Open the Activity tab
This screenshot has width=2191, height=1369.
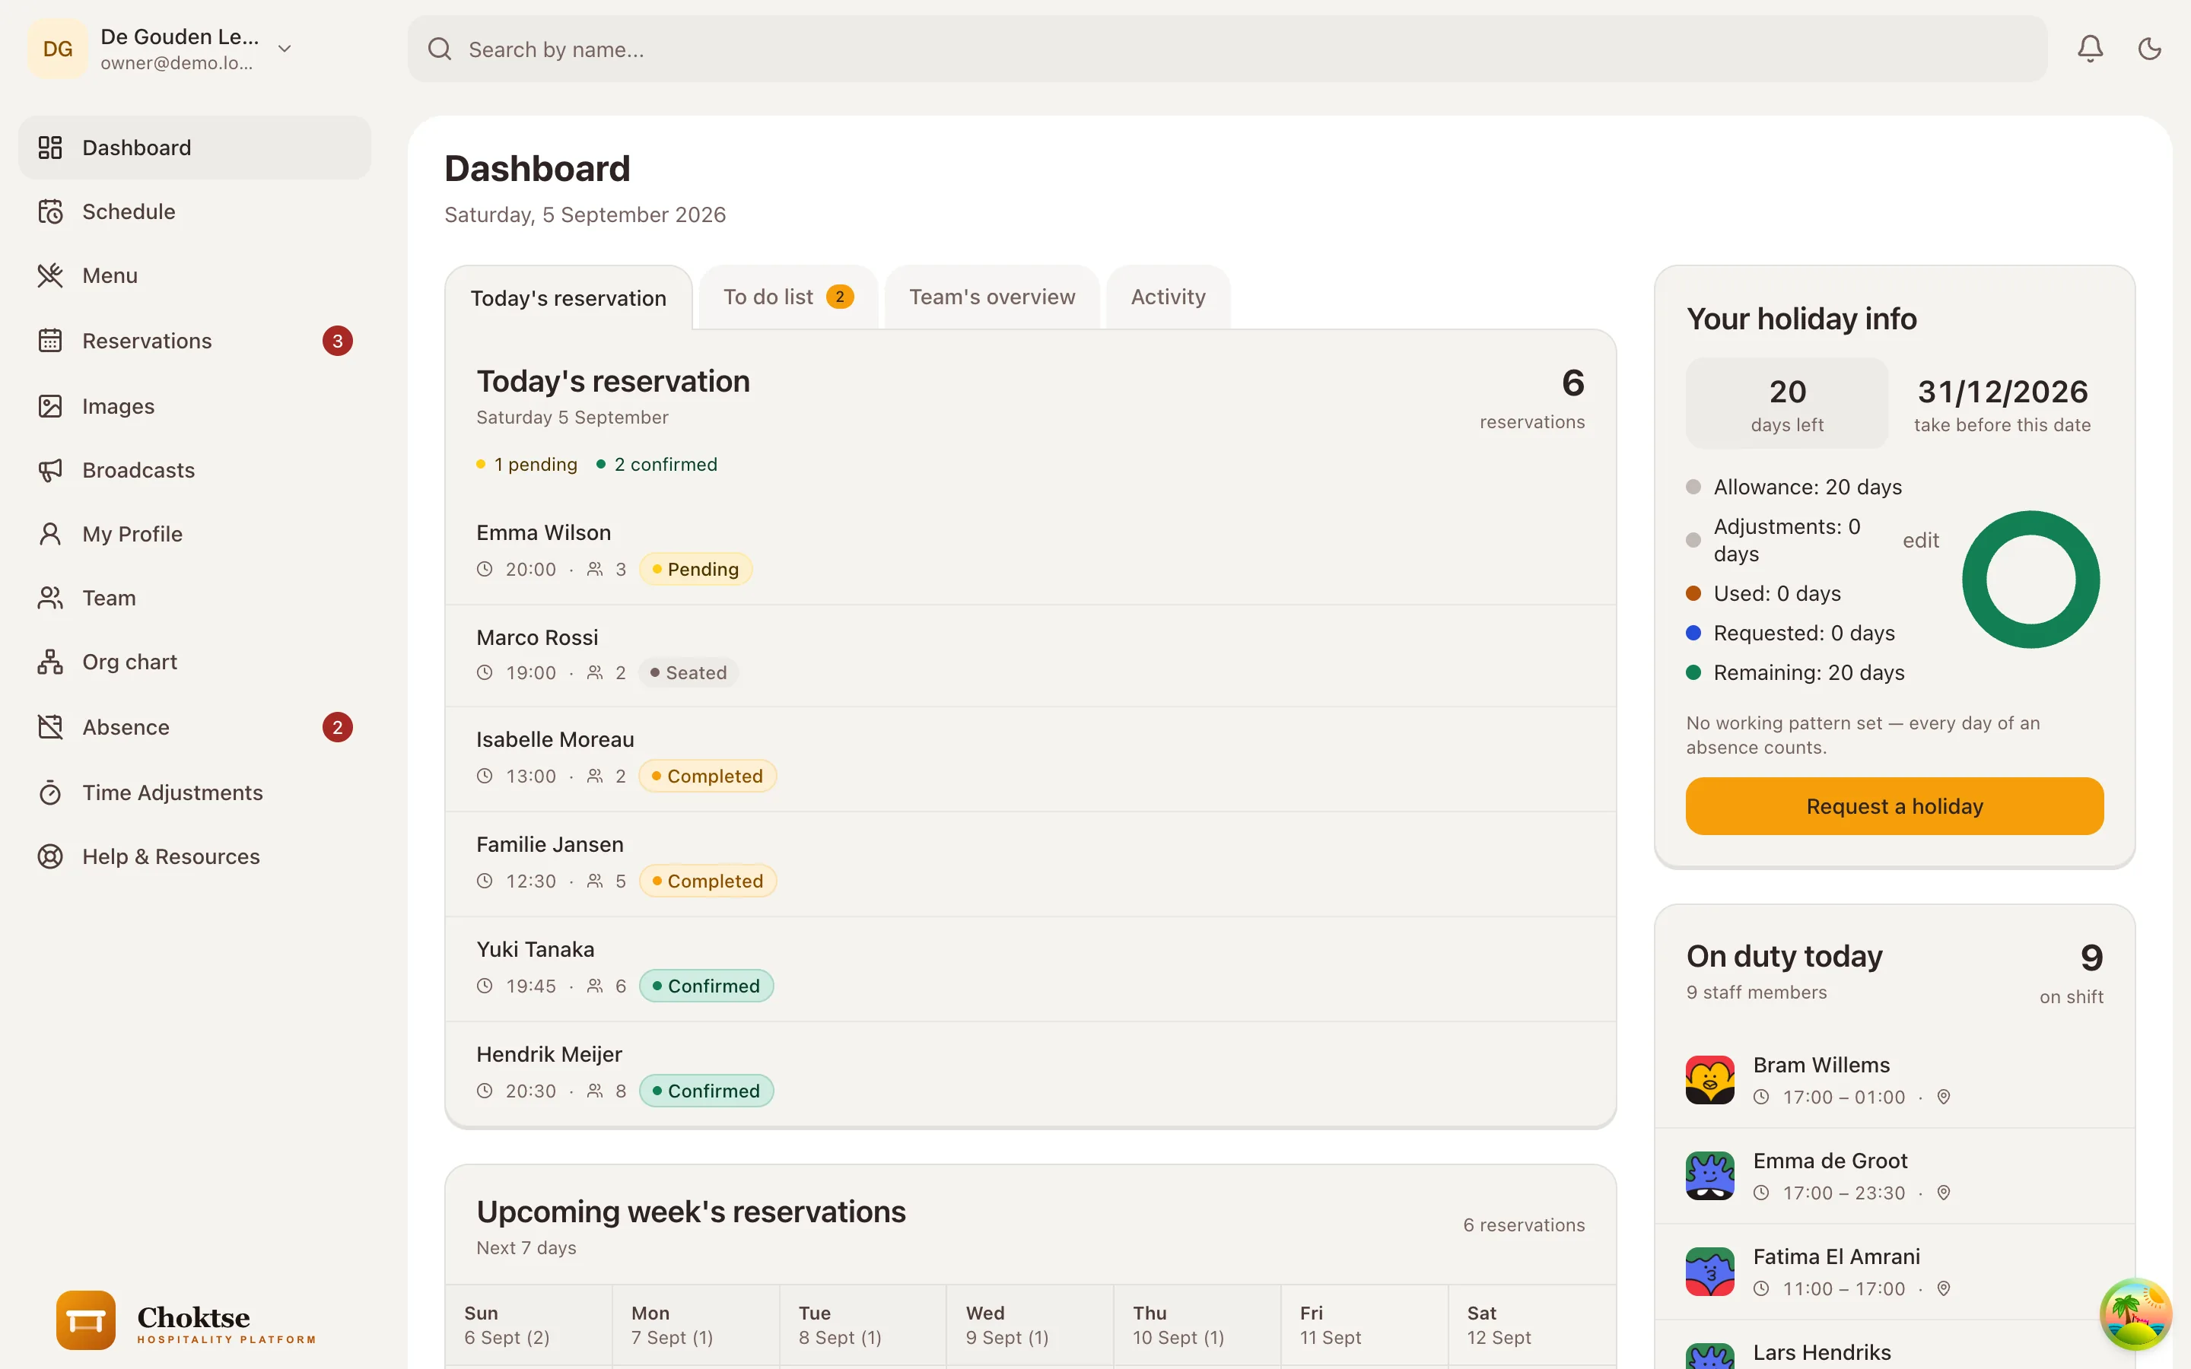1168,297
